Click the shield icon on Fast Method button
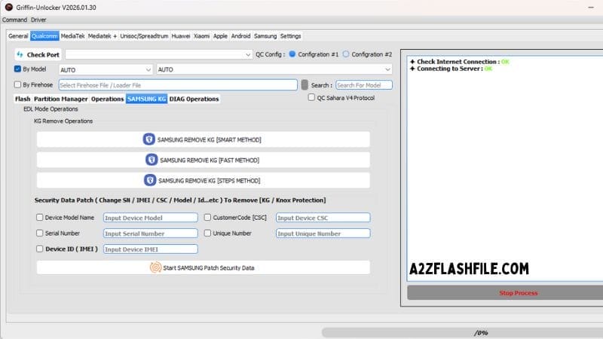603x339 pixels. tap(152, 160)
